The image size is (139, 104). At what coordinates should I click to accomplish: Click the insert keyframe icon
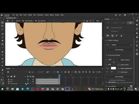[58, 72]
